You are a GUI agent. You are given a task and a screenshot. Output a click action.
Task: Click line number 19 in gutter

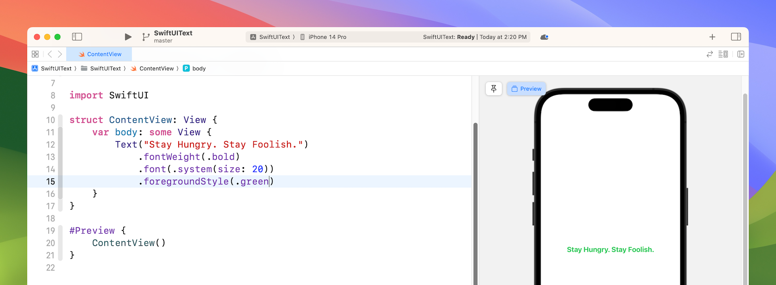pos(51,231)
